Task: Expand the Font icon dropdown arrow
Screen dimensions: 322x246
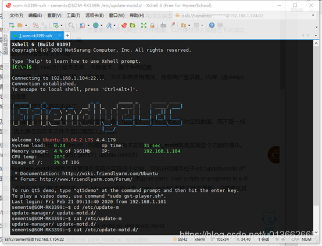Action: coord(115,26)
